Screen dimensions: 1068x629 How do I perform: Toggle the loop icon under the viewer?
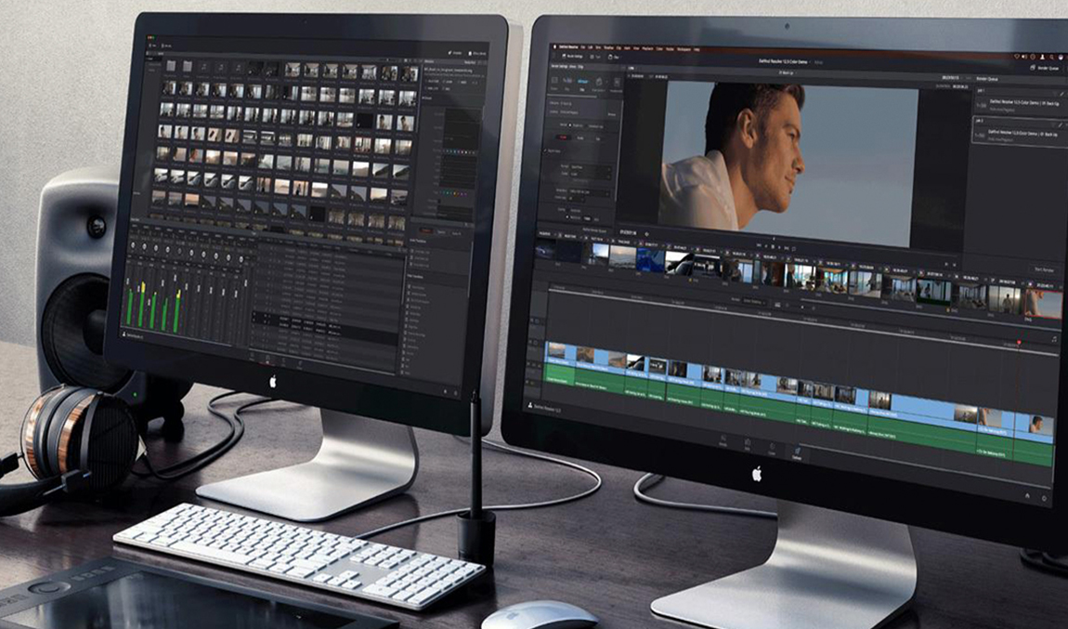(793, 249)
